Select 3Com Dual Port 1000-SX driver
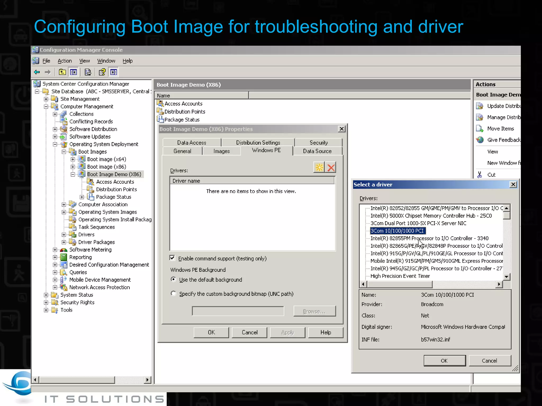Viewport: 542px width, 406px height. coord(418,223)
